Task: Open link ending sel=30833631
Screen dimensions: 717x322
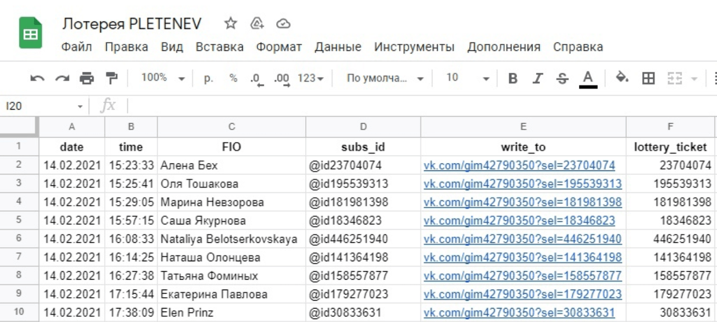Action: tap(519, 313)
